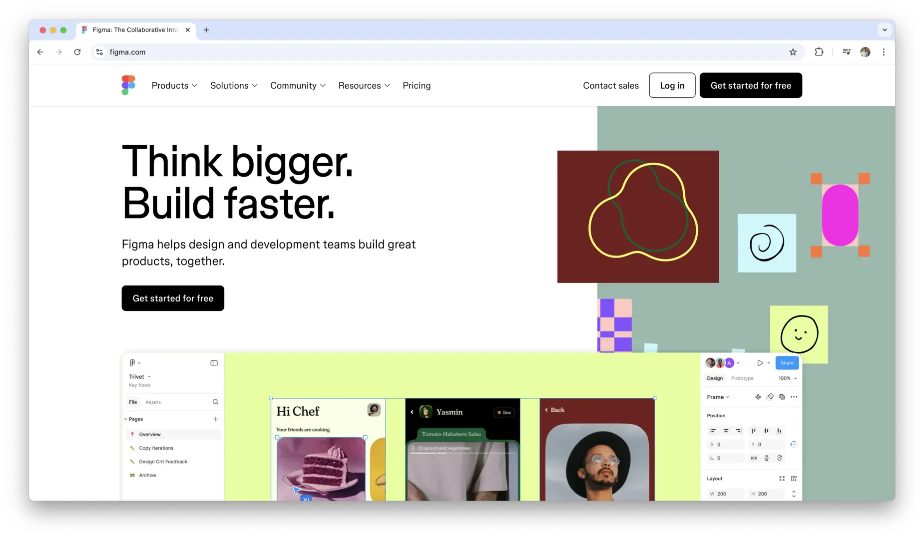Click hero Get started for free button
Image resolution: width=924 pixels, height=539 pixels.
pyautogui.click(x=173, y=298)
